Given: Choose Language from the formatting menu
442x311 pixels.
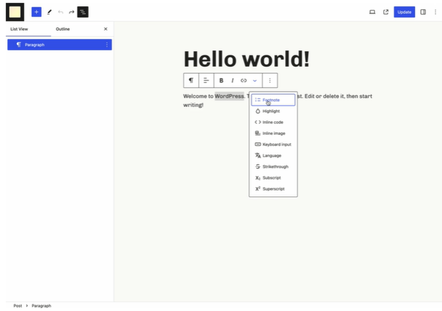Looking at the screenshot, I should point(273,155).
